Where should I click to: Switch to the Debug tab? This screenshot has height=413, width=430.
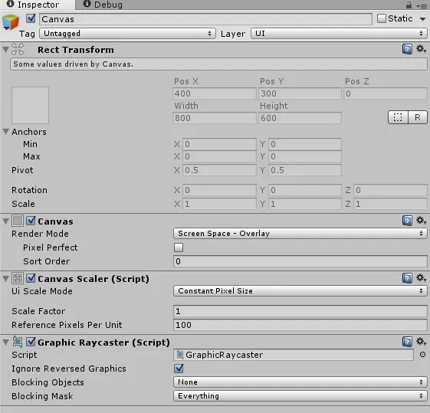coord(103,5)
